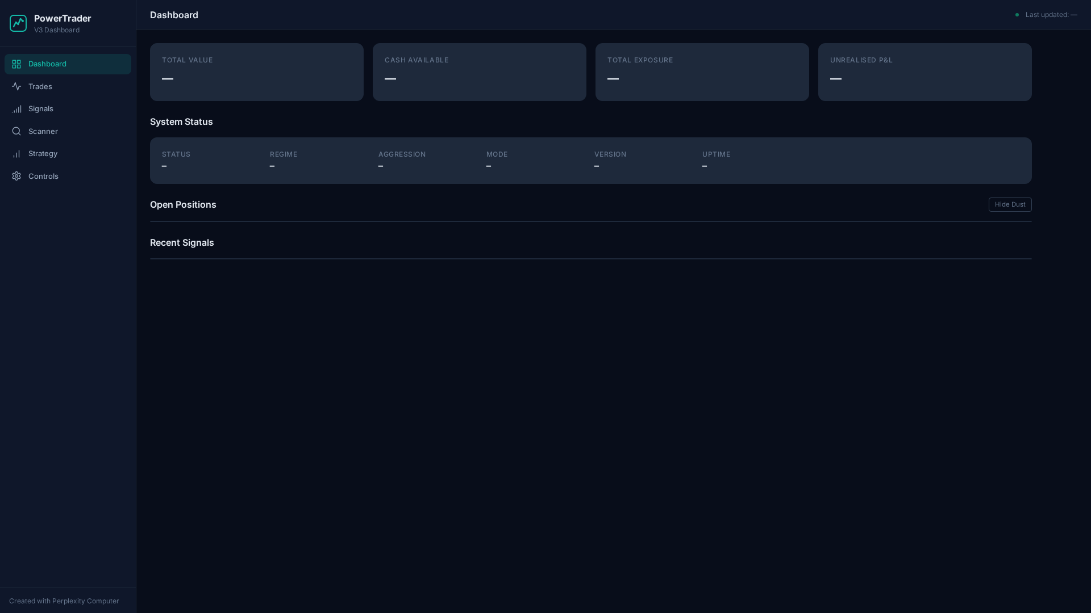Click the Controls gear icon
The image size is (1091, 613).
(16, 176)
